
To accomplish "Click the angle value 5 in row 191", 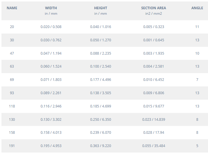I will pyautogui.click(x=197, y=146).
